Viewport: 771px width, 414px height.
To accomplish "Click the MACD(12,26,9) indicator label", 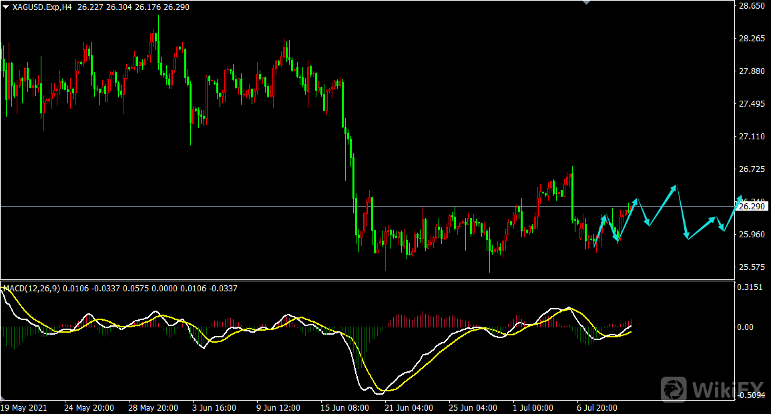I will (31, 288).
